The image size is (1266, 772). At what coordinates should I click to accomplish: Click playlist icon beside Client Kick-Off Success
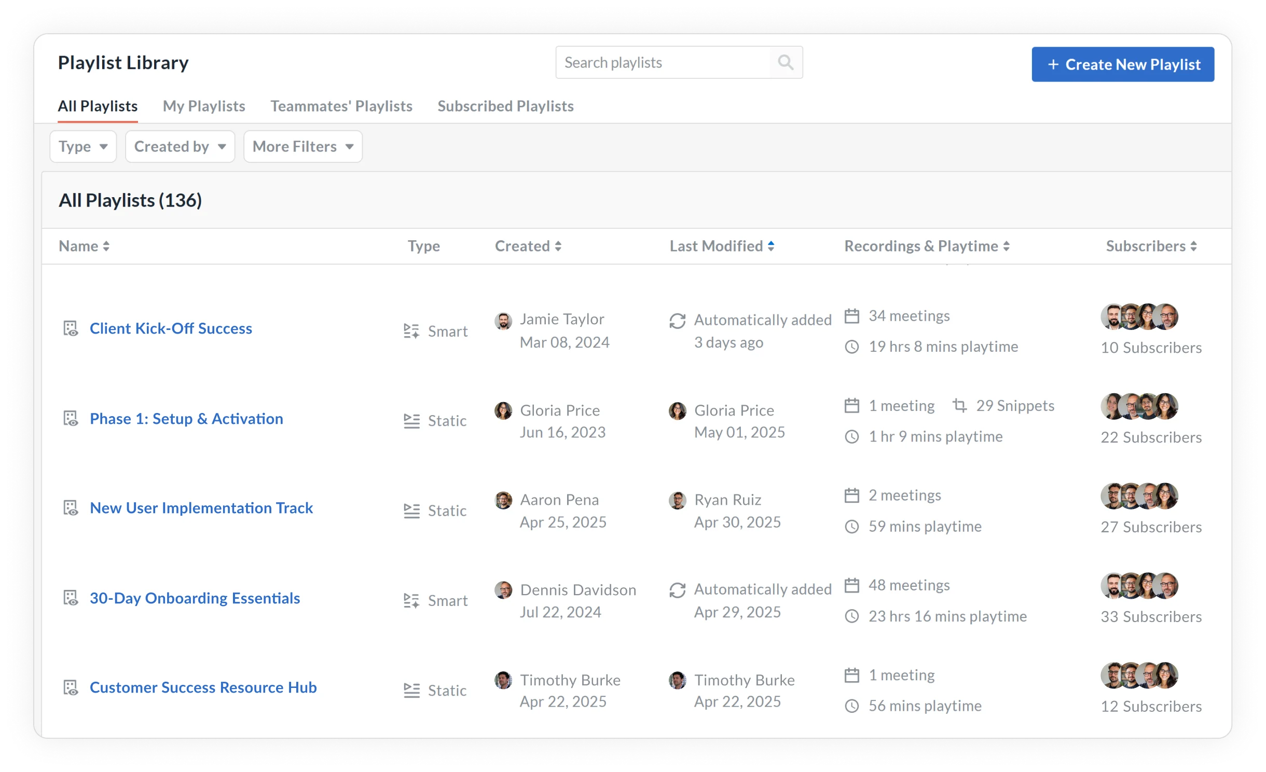click(x=71, y=328)
